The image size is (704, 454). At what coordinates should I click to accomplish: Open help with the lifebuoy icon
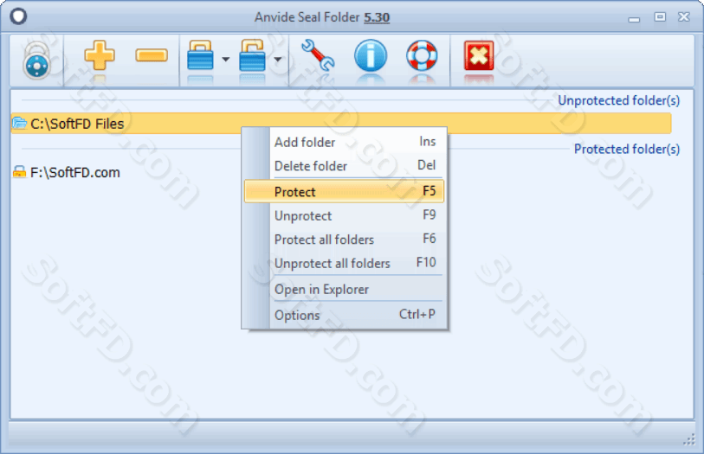pyautogui.click(x=422, y=55)
